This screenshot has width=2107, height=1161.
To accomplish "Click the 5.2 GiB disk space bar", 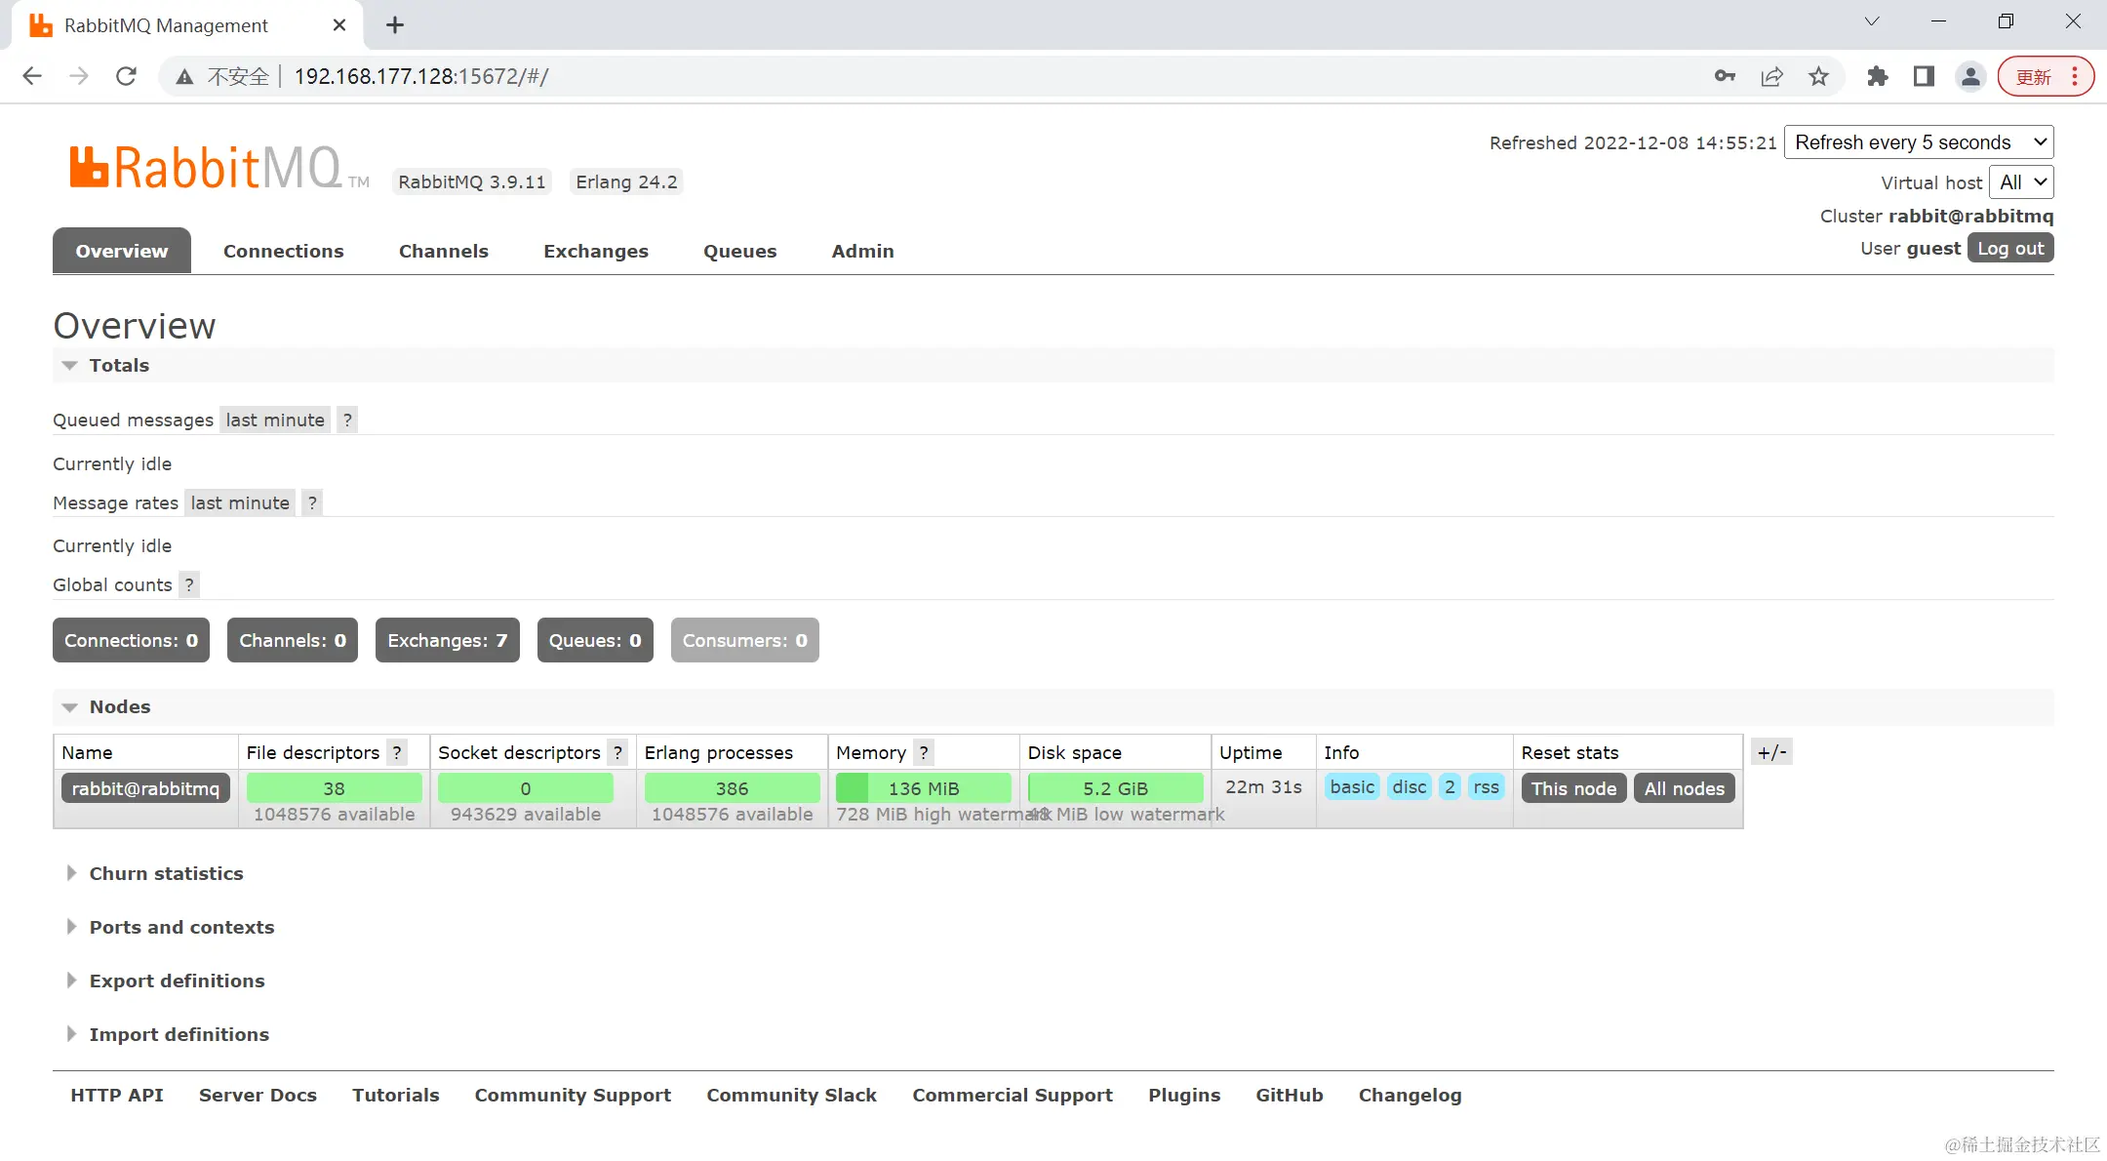I will (x=1116, y=788).
